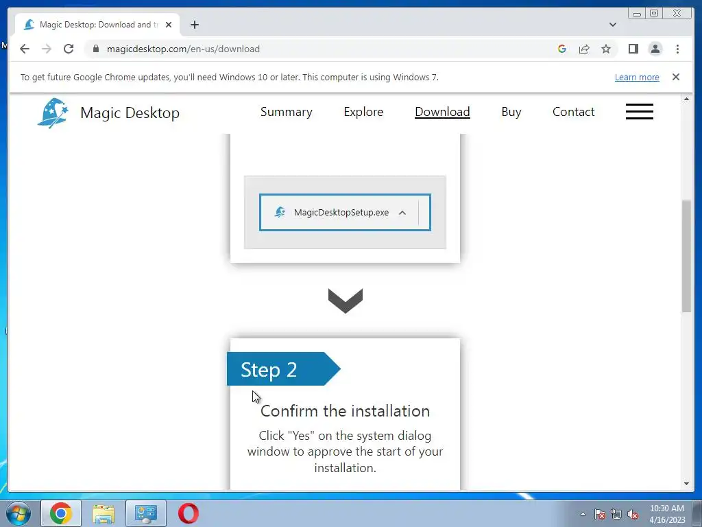This screenshot has height=527, width=702.
Task: Open the Action Center flag icon
Action: [600, 514]
